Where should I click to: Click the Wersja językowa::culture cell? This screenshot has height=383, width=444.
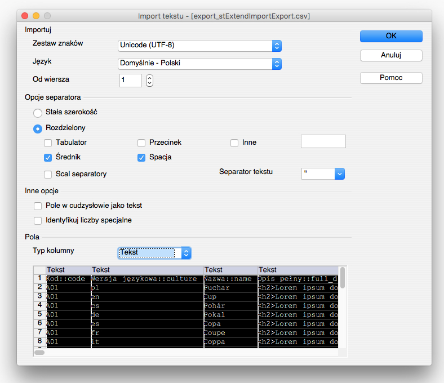click(x=147, y=279)
